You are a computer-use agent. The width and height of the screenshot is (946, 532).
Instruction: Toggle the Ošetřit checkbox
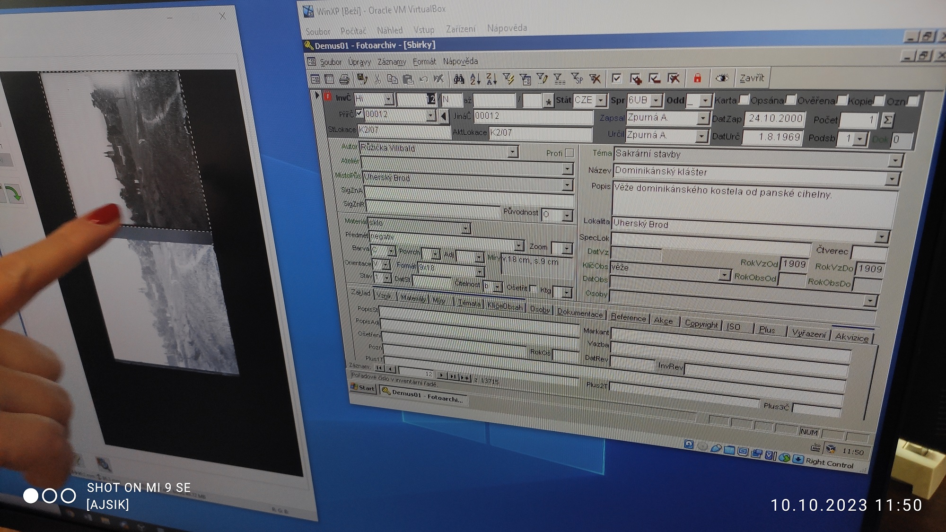click(533, 288)
